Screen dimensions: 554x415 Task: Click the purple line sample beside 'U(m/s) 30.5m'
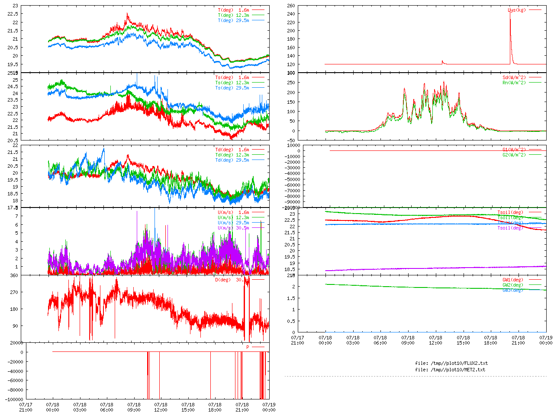[258, 228]
